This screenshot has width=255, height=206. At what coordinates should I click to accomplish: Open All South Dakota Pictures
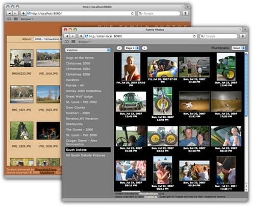tap(85, 156)
